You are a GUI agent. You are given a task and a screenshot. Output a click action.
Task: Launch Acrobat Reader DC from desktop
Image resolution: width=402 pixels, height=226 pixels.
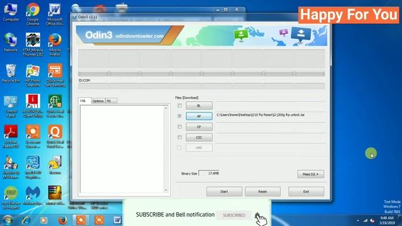(11, 136)
